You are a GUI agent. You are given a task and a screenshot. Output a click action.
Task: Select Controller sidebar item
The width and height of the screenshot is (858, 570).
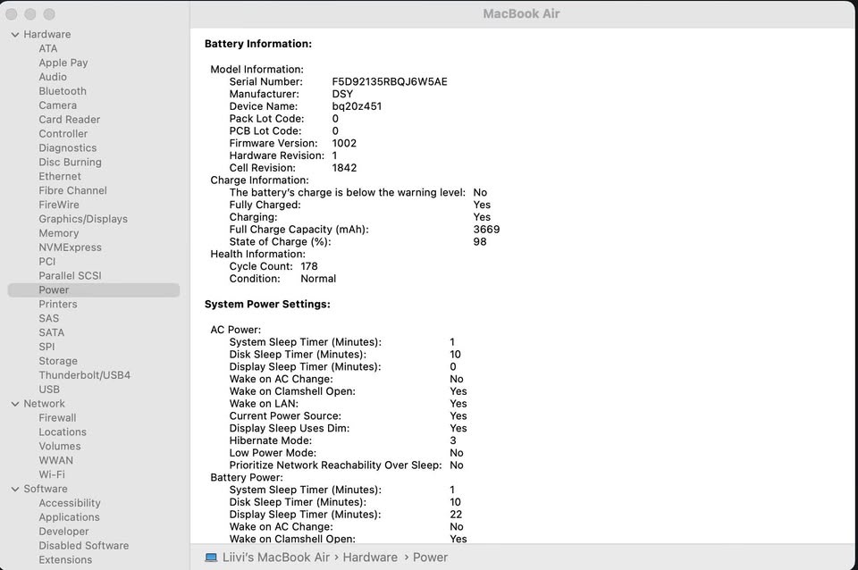point(63,134)
